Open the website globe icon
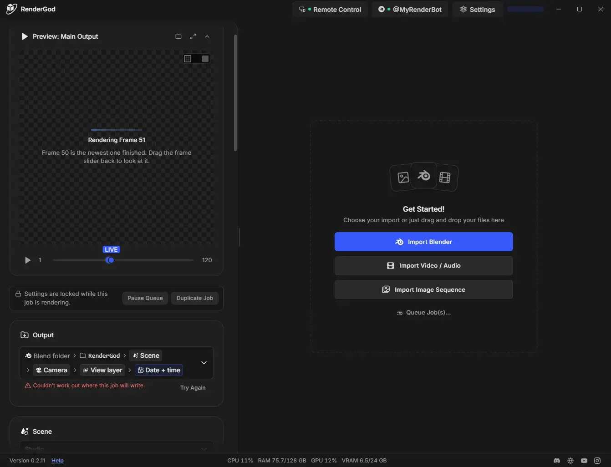 (570, 461)
